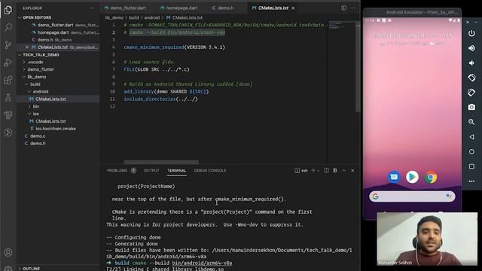Click Google search bar on emulator

[x=412, y=196]
